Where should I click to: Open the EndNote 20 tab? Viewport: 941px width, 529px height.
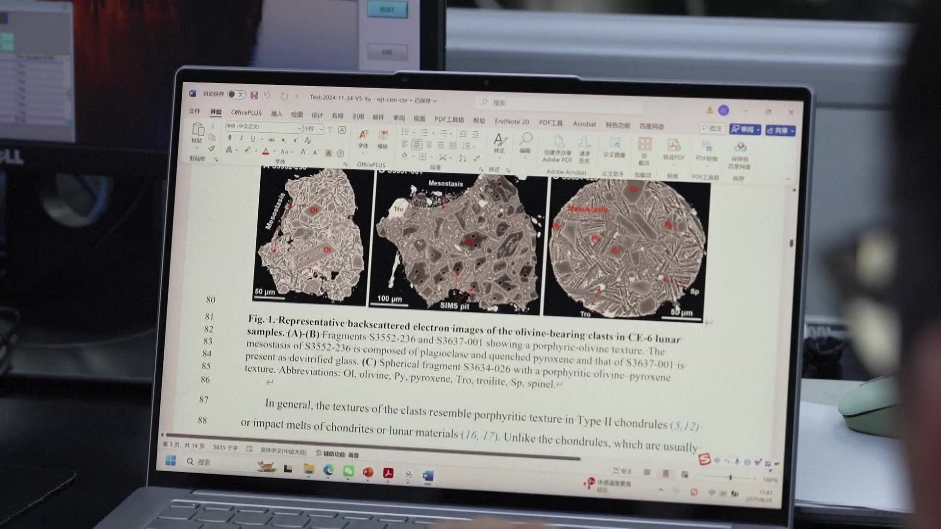tap(512, 121)
